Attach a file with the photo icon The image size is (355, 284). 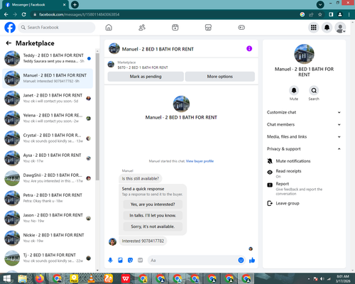120,261
